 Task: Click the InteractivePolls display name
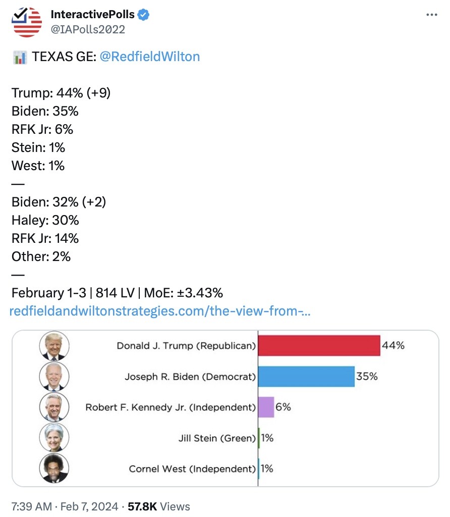coord(92,15)
